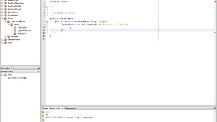Open Dipendente.java in the project tree
Image resolution: width=217 pixels, height=122 pixels.
[24, 30]
